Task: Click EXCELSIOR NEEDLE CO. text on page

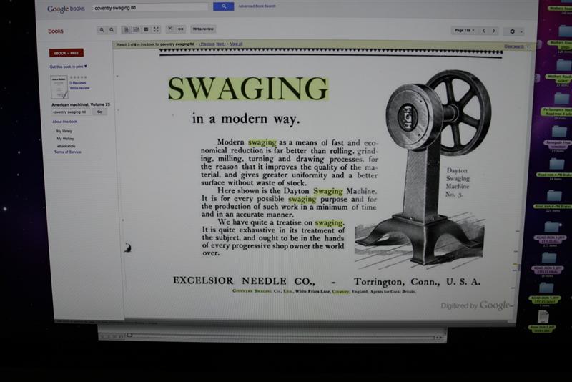Action: point(244,281)
